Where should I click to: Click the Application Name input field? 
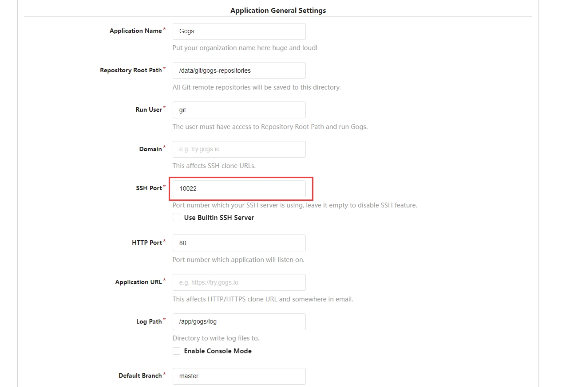pyautogui.click(x=239, y=31)
